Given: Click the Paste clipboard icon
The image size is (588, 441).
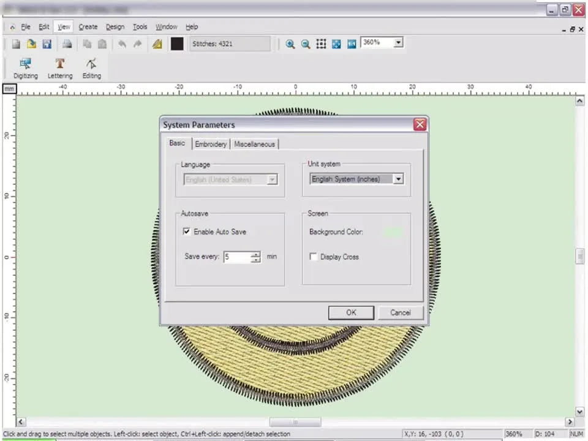Looking at the screenshot, I should (x=102, y=44).
